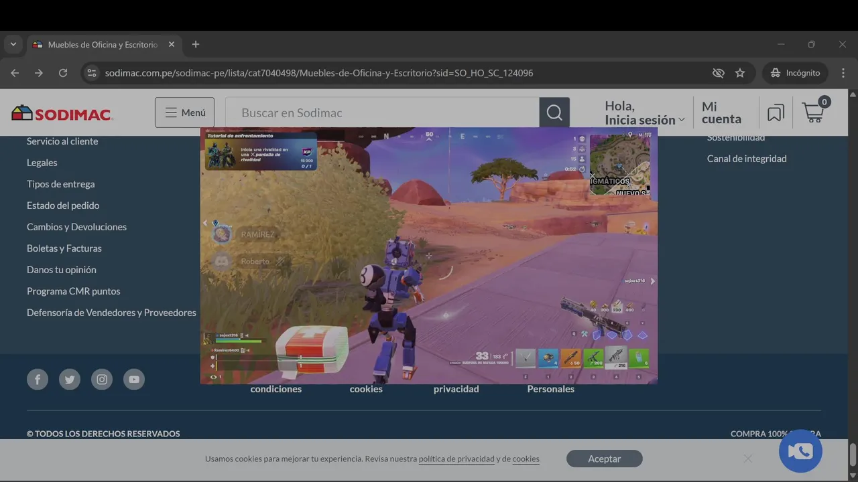Go back to previous page
Viewport: 858px width, 482px height.
(15, 73)
